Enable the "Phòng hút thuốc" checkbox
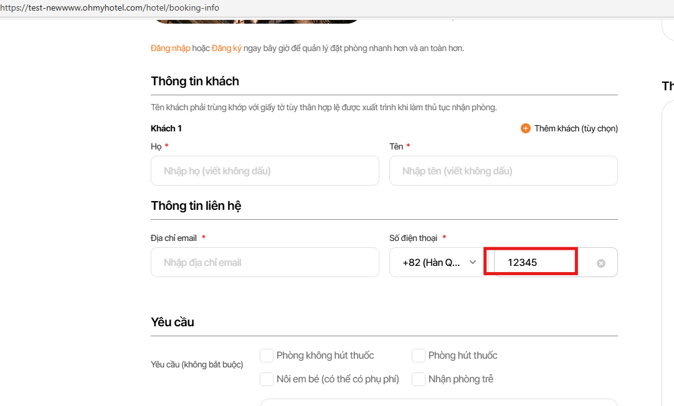The width and height of the screenshot is (674, 406). pos(419,356)
